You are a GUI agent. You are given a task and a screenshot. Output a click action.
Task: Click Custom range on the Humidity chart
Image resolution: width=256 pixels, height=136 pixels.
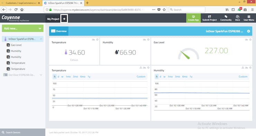243,77
